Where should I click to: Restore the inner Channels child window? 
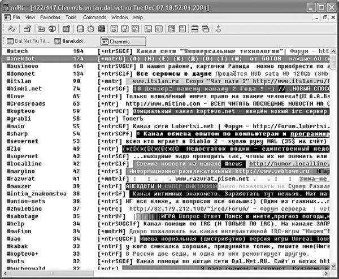pos(325,18)
